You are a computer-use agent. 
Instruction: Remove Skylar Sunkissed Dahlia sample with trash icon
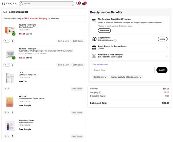point(13,112)
